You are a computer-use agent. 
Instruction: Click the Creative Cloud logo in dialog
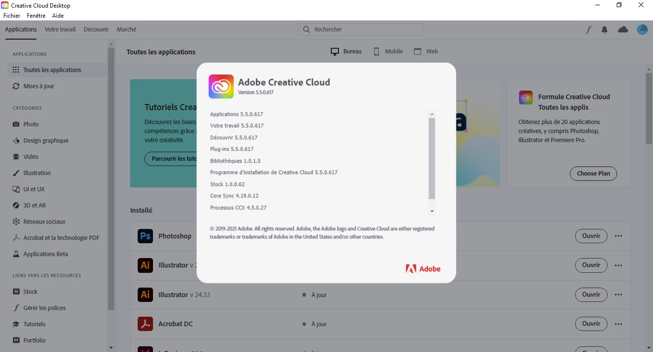pos(221,86)
